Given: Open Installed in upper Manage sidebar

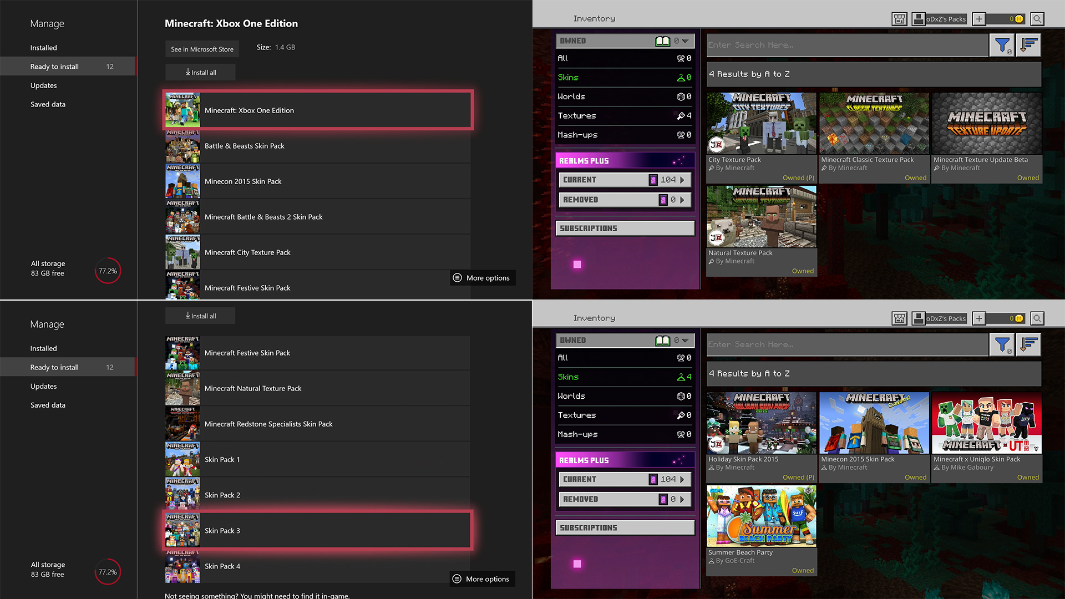Looking at the screenshot, I should click(44, 48).
